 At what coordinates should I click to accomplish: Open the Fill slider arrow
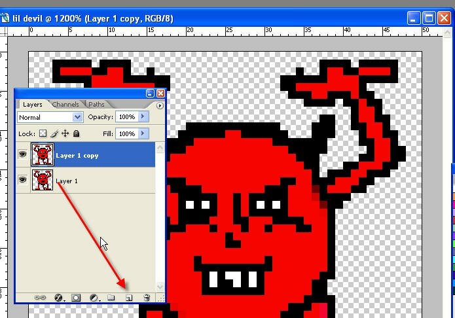pos(143,133)
